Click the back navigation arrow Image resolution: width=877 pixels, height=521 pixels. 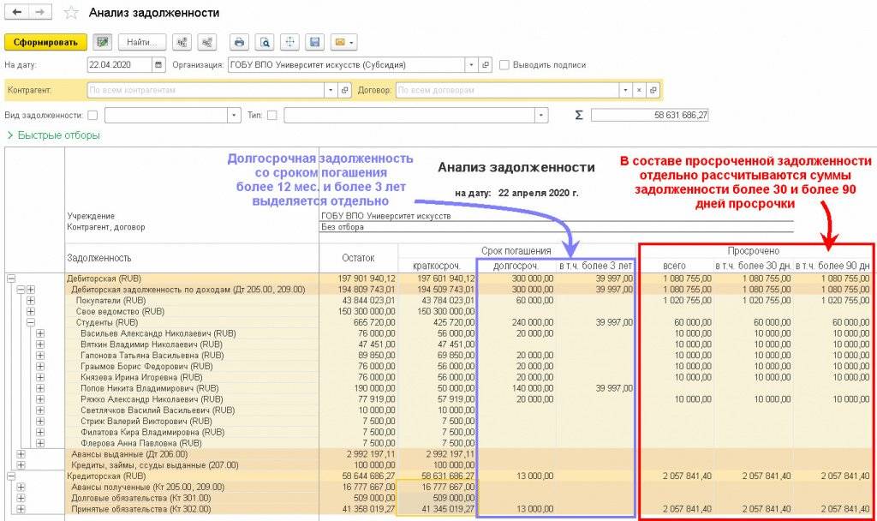(x=16, y=13)
